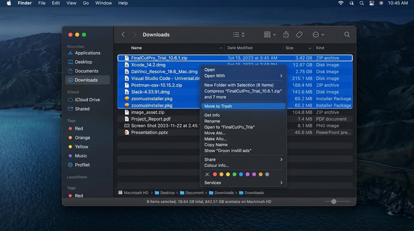Click the Share toolbar icon
The width and height of the screenshot is (414, 231).
click(x=286, y=34)
